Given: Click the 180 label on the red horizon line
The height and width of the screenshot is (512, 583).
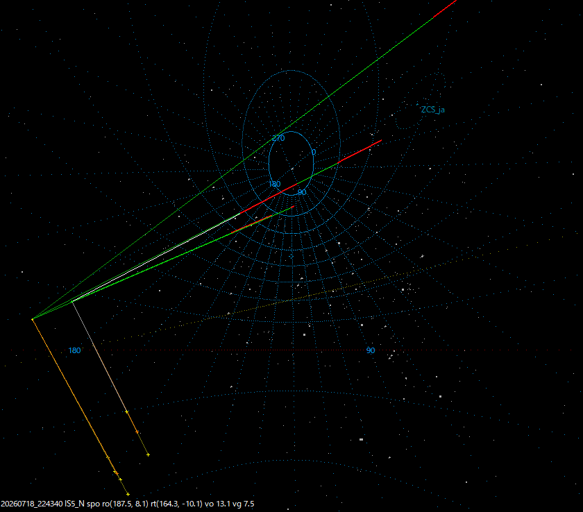Looking at the screenshot, I should tap(74, 350).
